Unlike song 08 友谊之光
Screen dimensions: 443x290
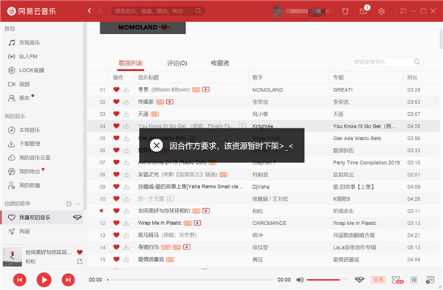(116, 174)
